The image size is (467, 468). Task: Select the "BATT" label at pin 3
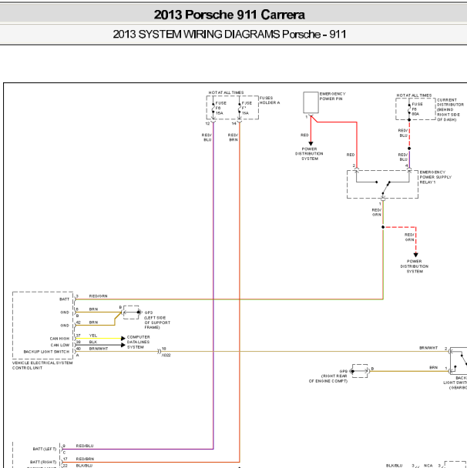pos(64,299)
